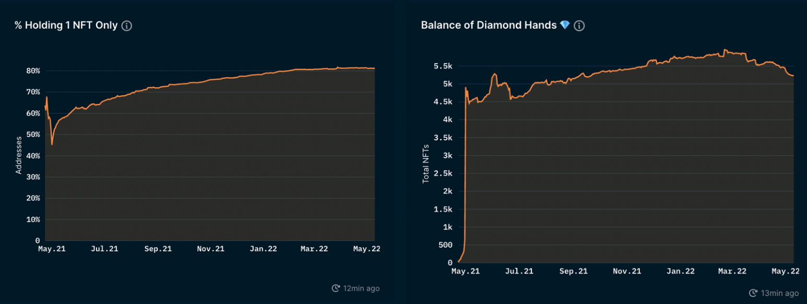Click the 5.5k gridline label on right chart
The image size is (807, 304).
444,66
